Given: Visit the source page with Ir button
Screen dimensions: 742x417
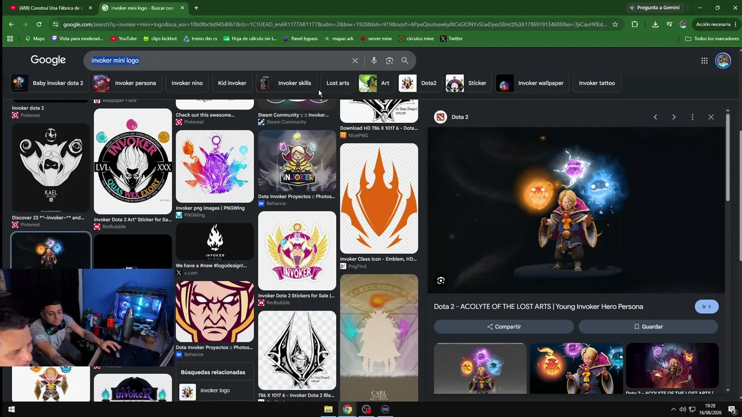Looking at the screenshot, I should point(707,306).
